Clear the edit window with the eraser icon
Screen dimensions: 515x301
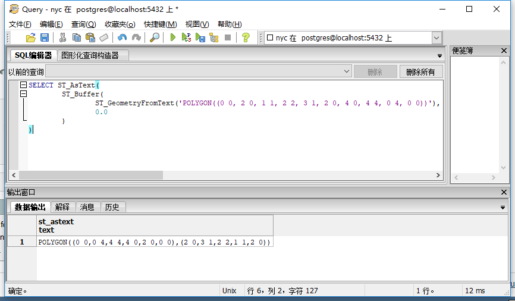104,38
